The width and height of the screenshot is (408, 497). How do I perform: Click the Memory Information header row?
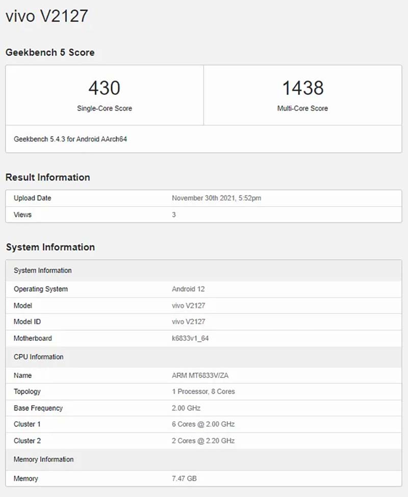(203, 460)
